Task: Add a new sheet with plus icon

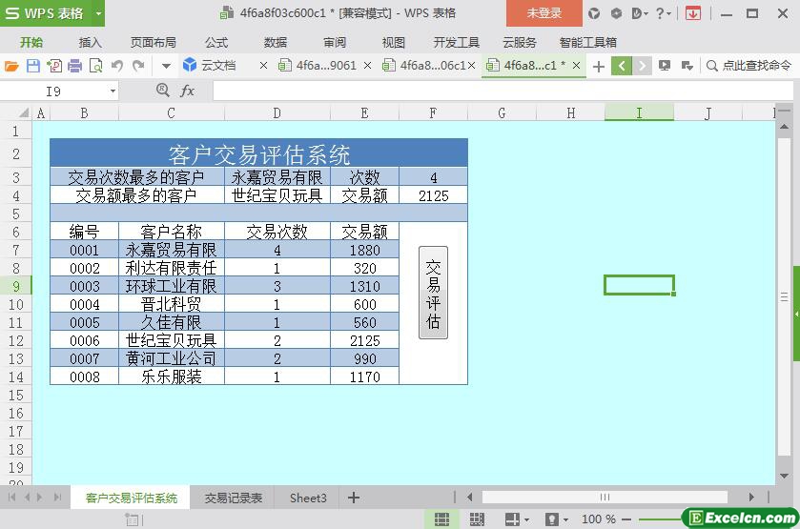Action: (354, 498)
